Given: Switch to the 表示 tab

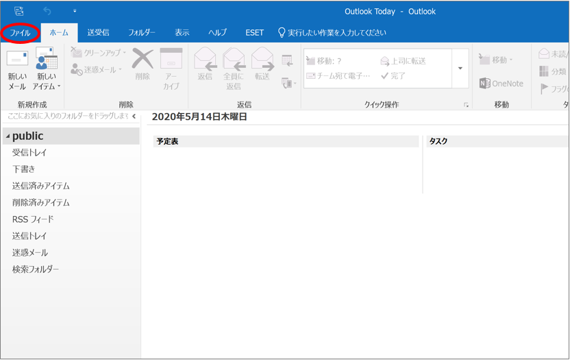Looking at the screenshot, I should point(182,33).
